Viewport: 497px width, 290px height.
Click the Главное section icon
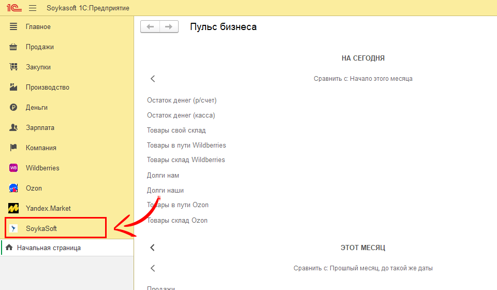(x=14, y=26)
